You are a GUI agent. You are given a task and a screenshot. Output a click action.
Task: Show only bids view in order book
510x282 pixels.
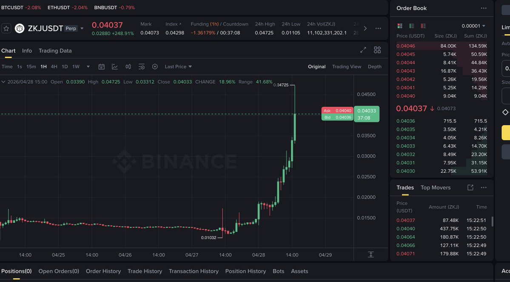click(x=411, y=26)
